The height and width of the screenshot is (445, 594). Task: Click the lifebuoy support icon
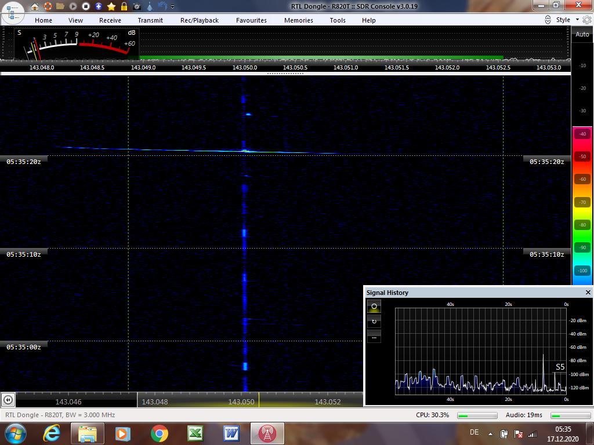[x=48, y=6]
